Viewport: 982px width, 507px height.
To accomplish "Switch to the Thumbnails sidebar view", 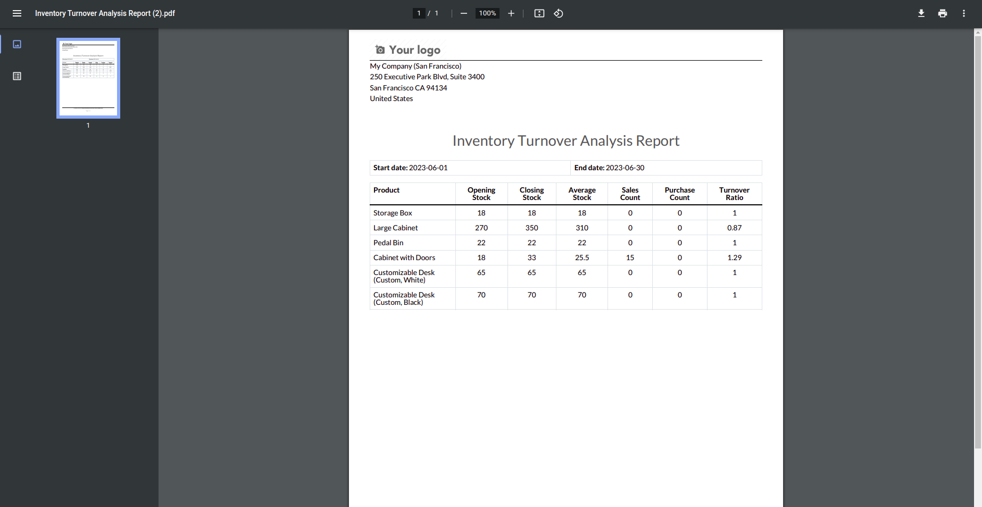I will click(x=17, y=44).
